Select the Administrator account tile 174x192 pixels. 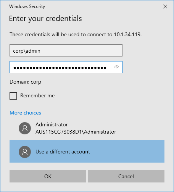pyautogui.click(x=87, y=128)
